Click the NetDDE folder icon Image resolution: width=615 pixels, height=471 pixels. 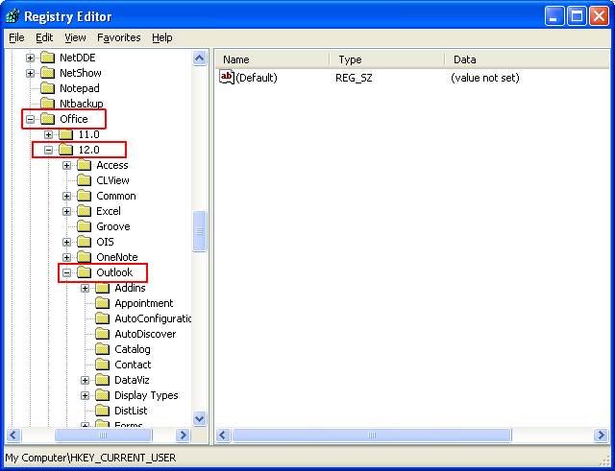coord(47,58)
